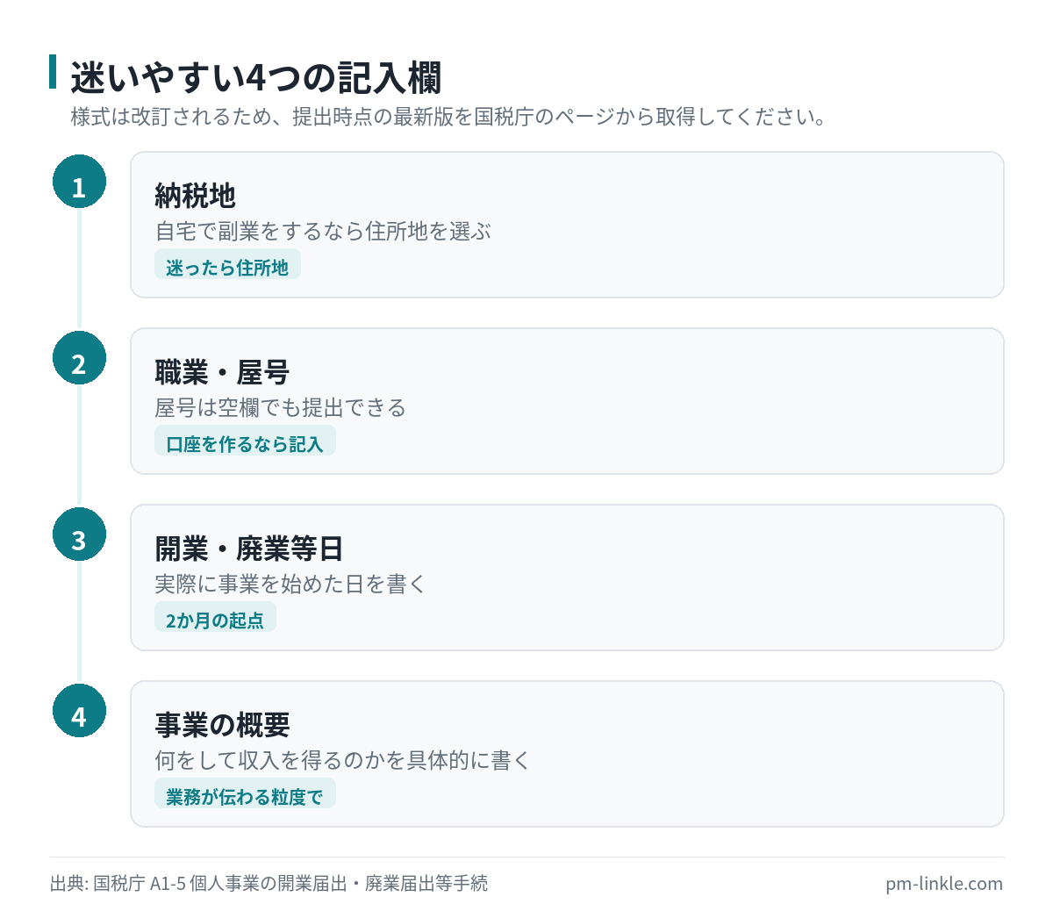The width and height of the screenshot is (1053, 911).
Task: Open the pm-linkle.com link
Action: (x=944, y=884)
